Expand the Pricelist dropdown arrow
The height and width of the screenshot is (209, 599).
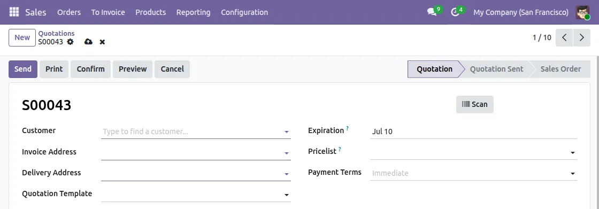click(573, 152)
